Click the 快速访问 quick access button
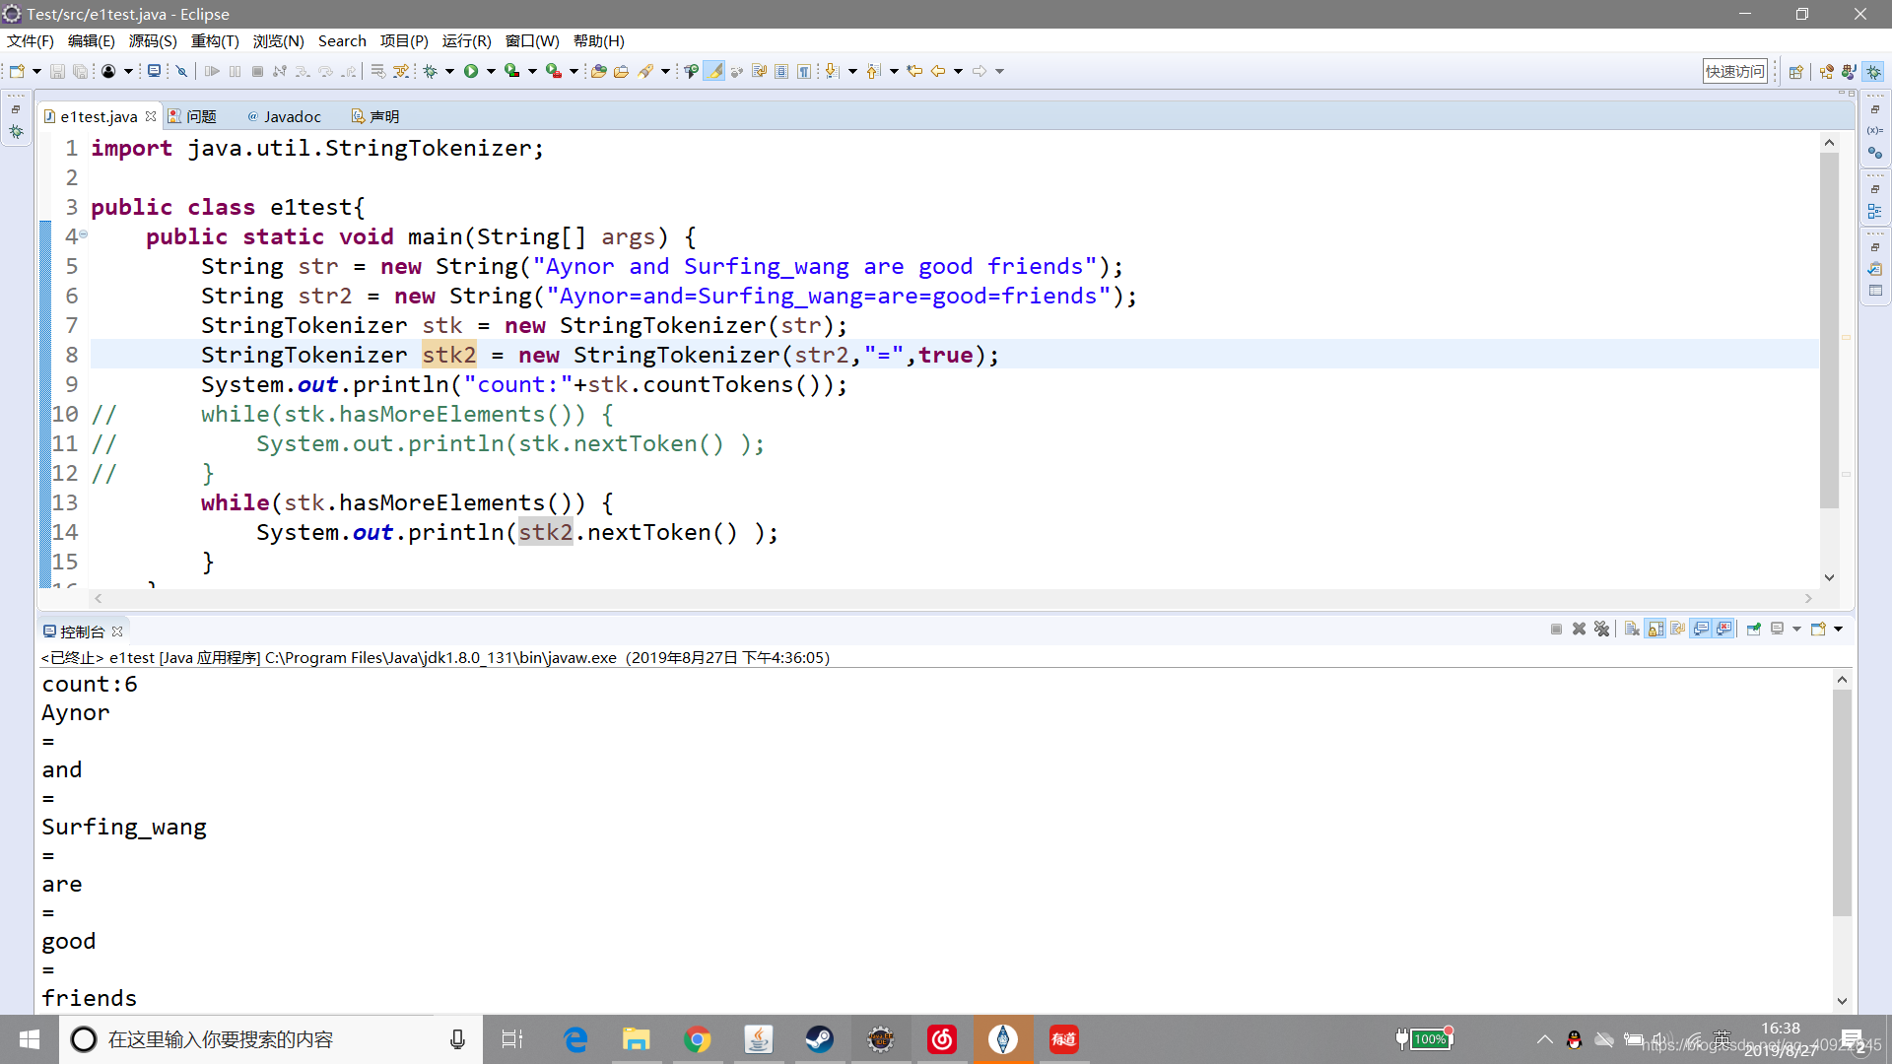This screenshot has height=1064, width=1892. [1734, 70]
